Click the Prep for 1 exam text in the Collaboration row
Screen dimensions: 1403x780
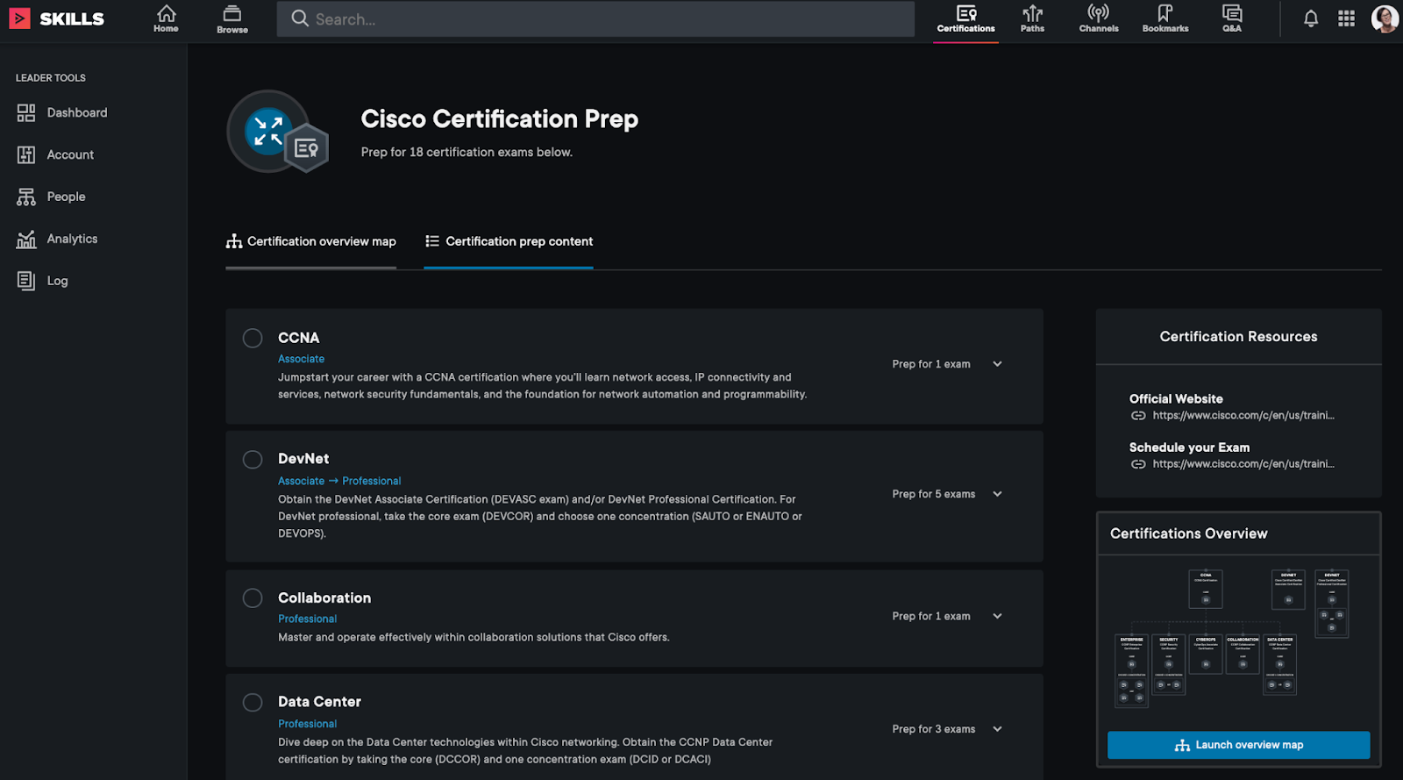coord(931,616)
